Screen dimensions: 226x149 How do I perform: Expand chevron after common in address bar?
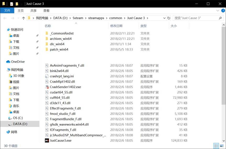[125, 18]
